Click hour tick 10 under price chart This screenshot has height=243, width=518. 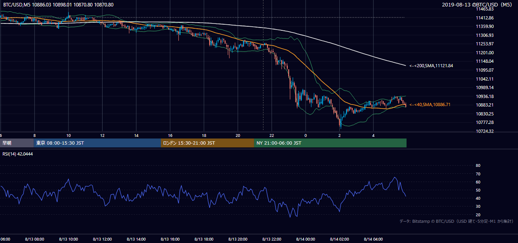68,135
